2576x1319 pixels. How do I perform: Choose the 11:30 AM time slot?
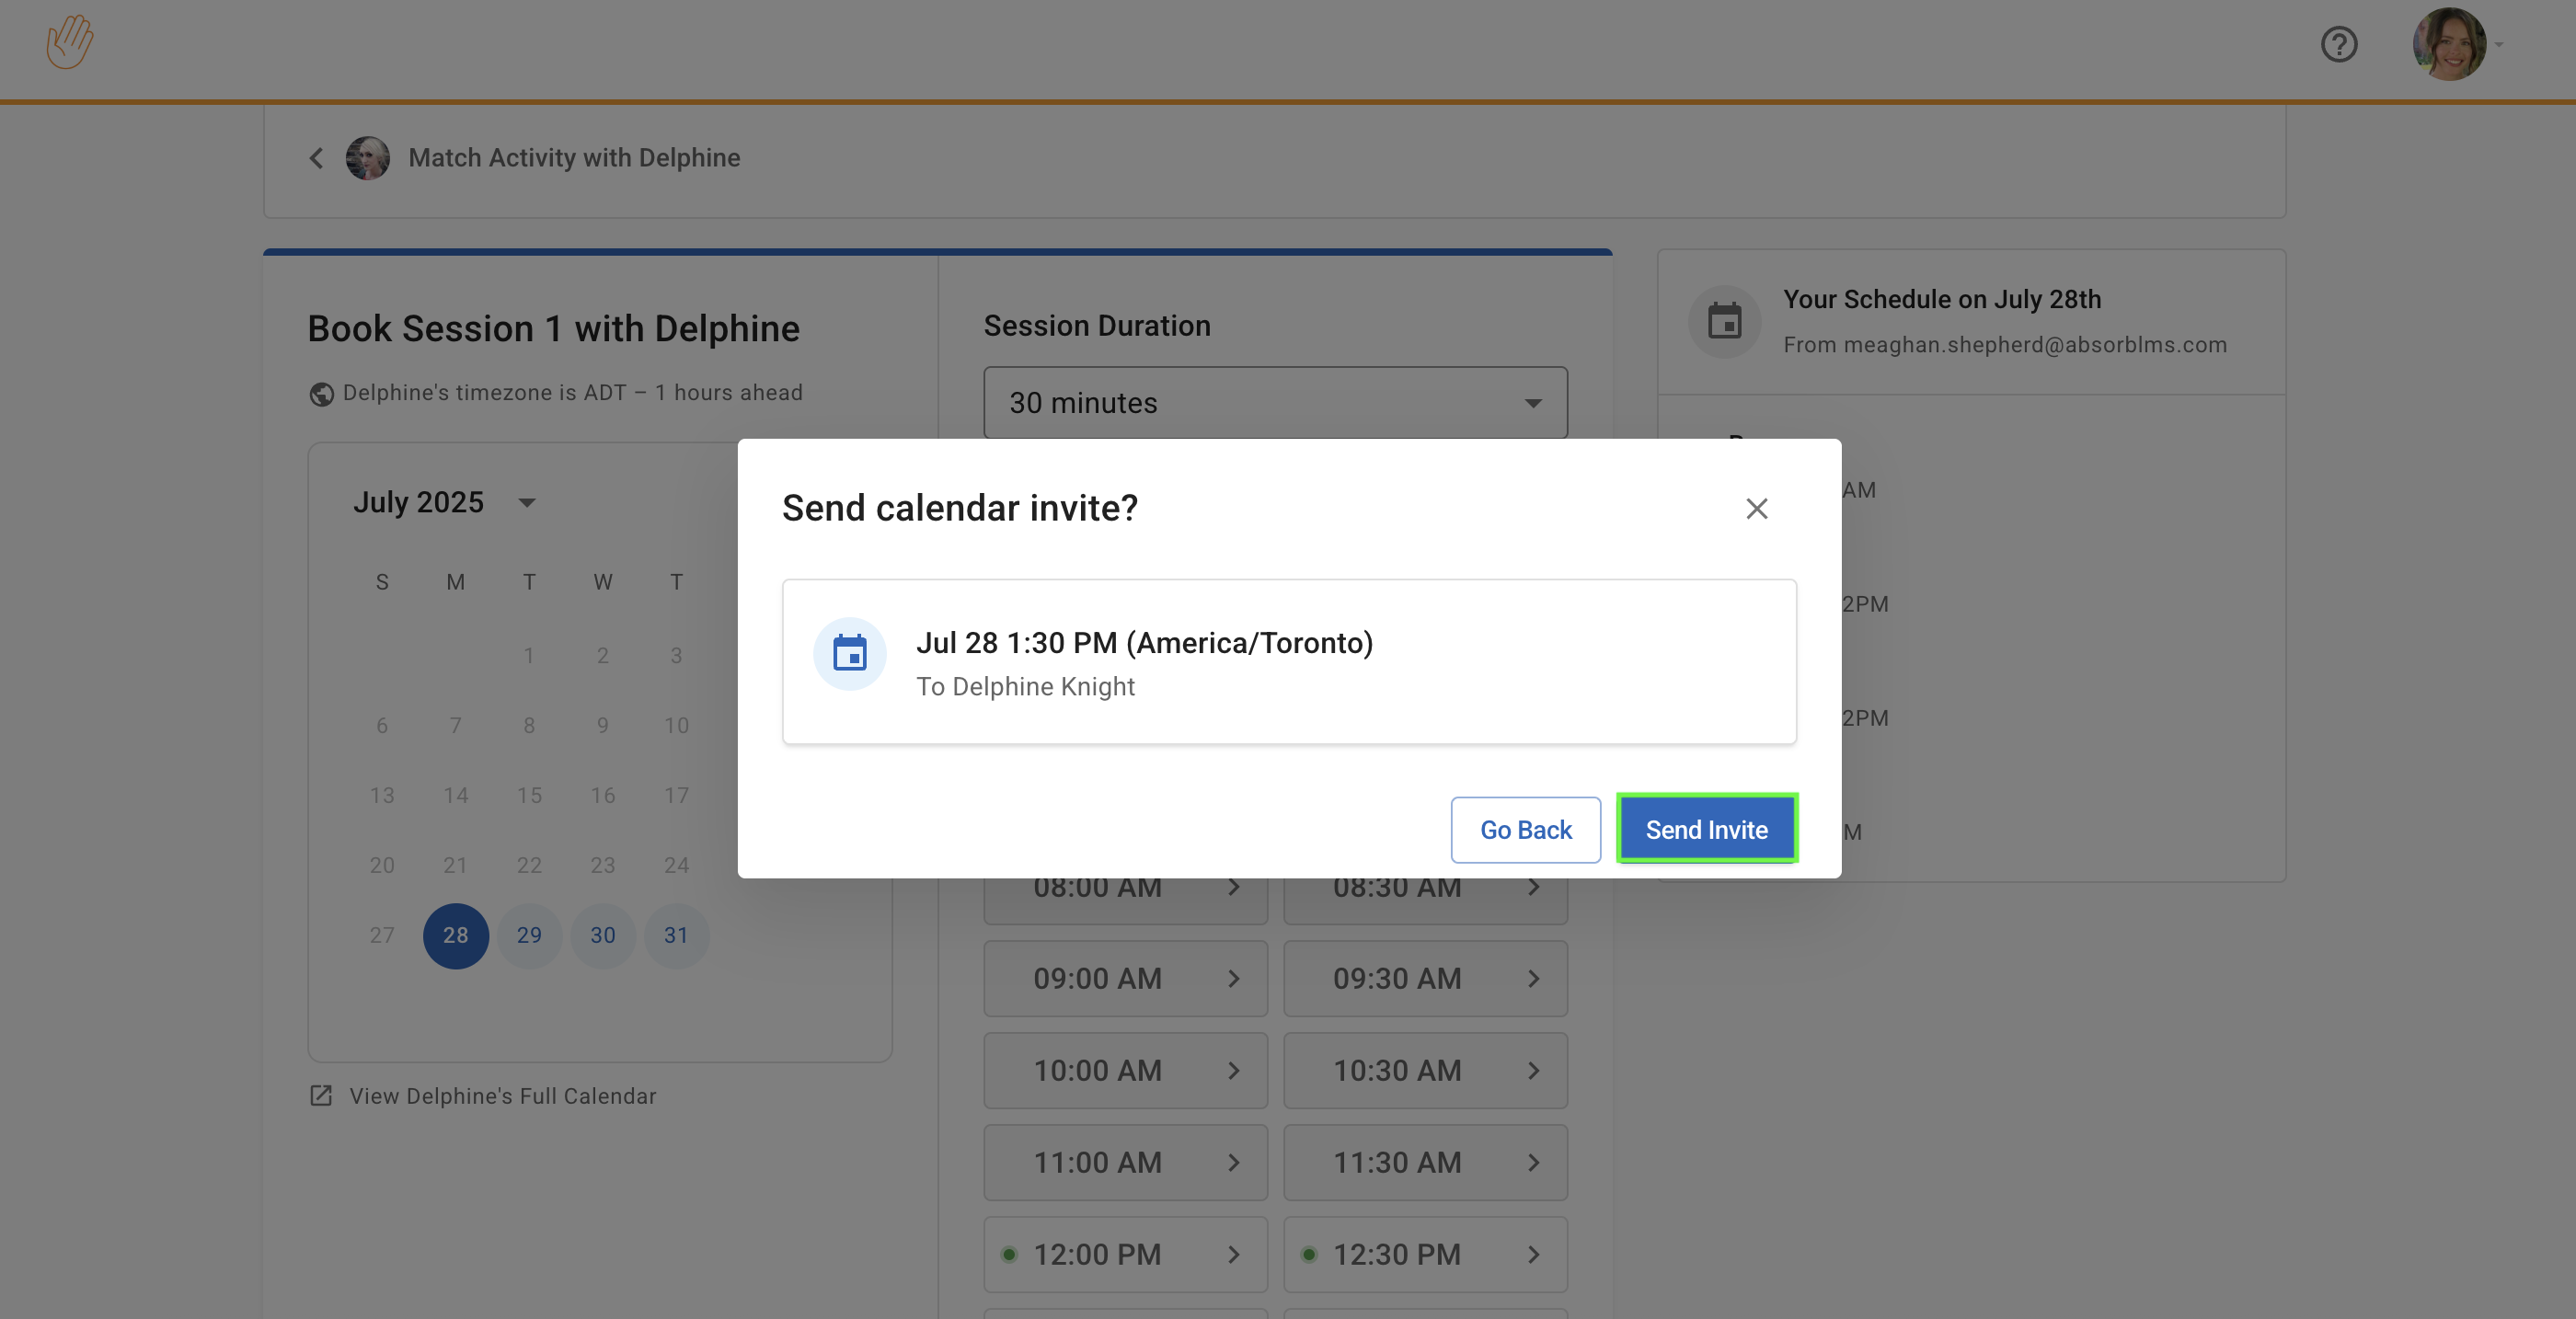pos(1425,1162)
